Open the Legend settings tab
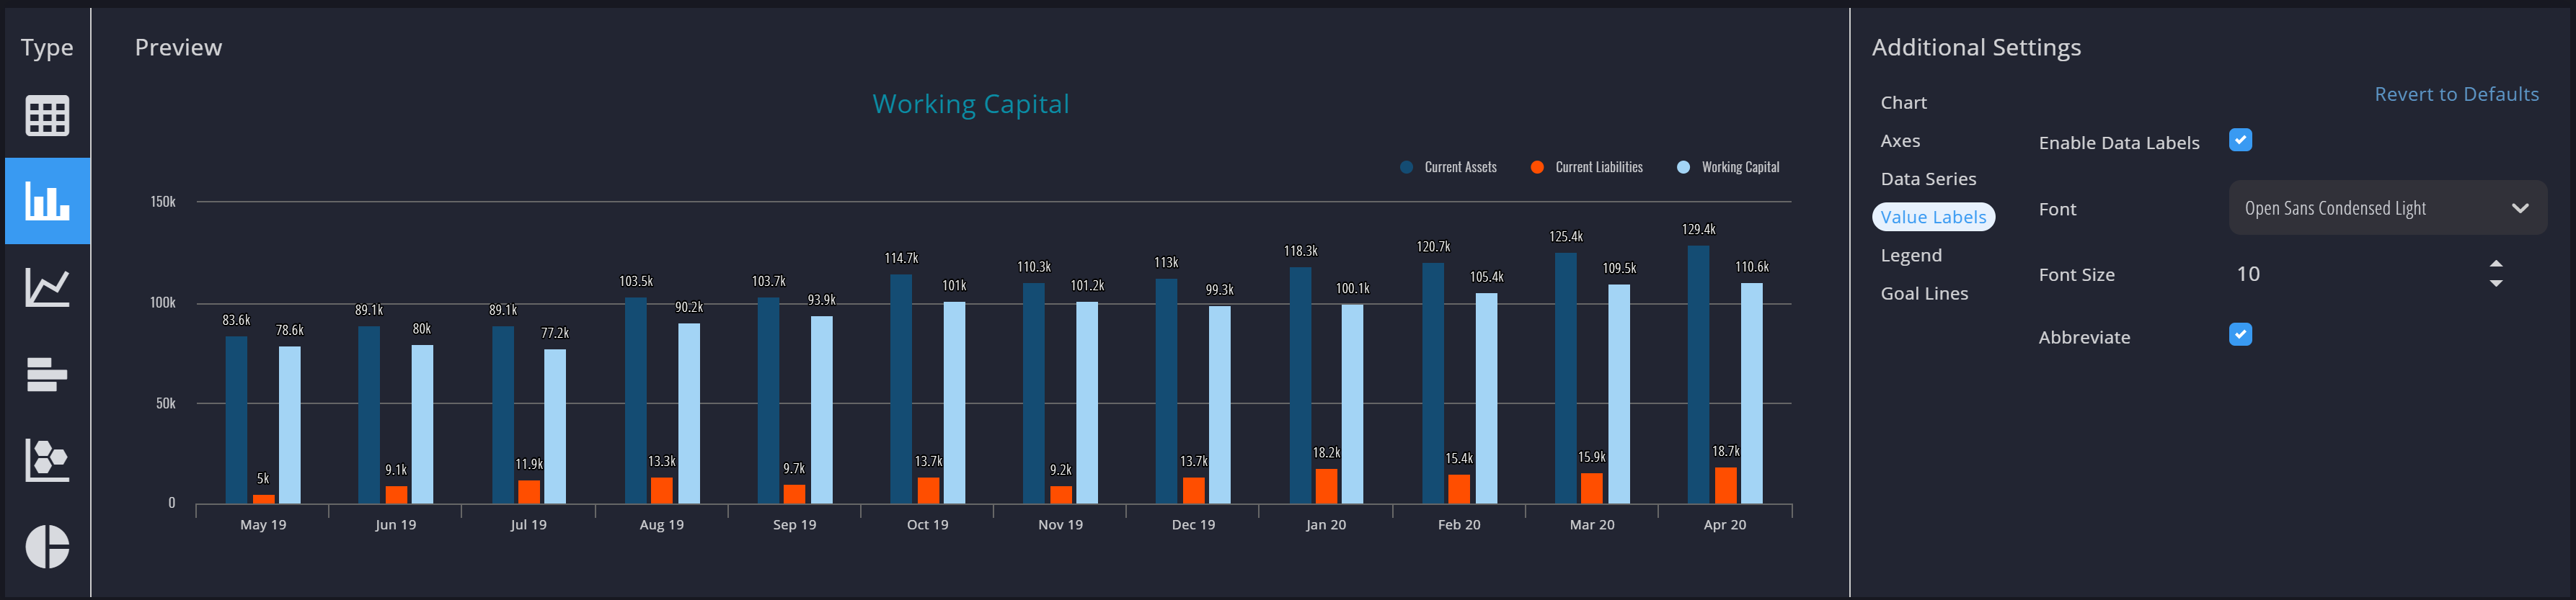The height and width of the screenshot is (600, 2576). pyautogui.click(x=1911, y=256)
